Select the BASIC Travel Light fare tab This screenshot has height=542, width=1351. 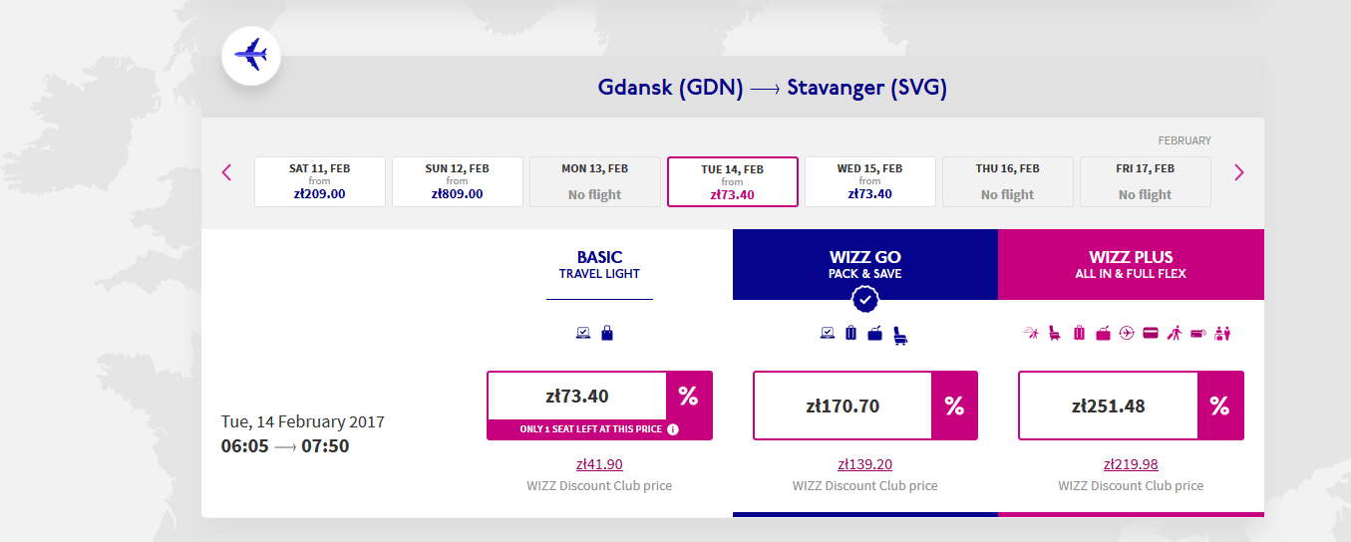click(x=599, y=264)
